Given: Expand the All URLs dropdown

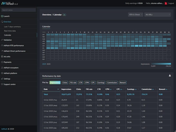Looking at the screenshot, I should click(x=158, y=15).
